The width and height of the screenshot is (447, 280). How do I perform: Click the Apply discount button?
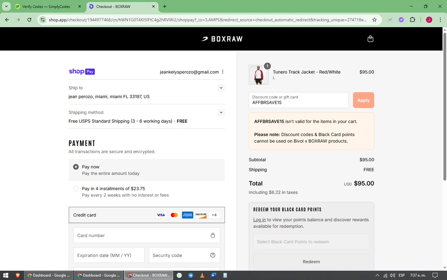point(363,100)
